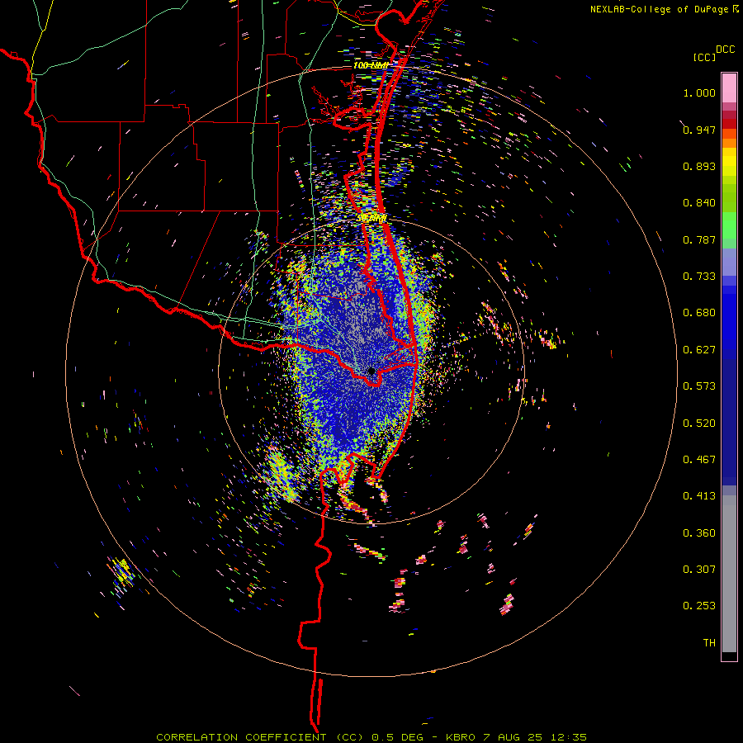The image size is (743, 743).
Task: Click the 0.467 scale value
Action: 699,460
